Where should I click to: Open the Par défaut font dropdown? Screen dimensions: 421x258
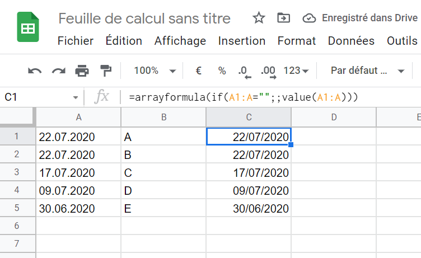368,71
